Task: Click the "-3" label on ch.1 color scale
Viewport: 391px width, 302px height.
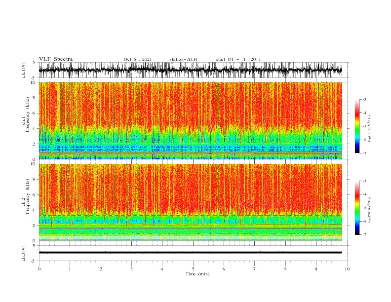Action: click(x=364, y=99)
